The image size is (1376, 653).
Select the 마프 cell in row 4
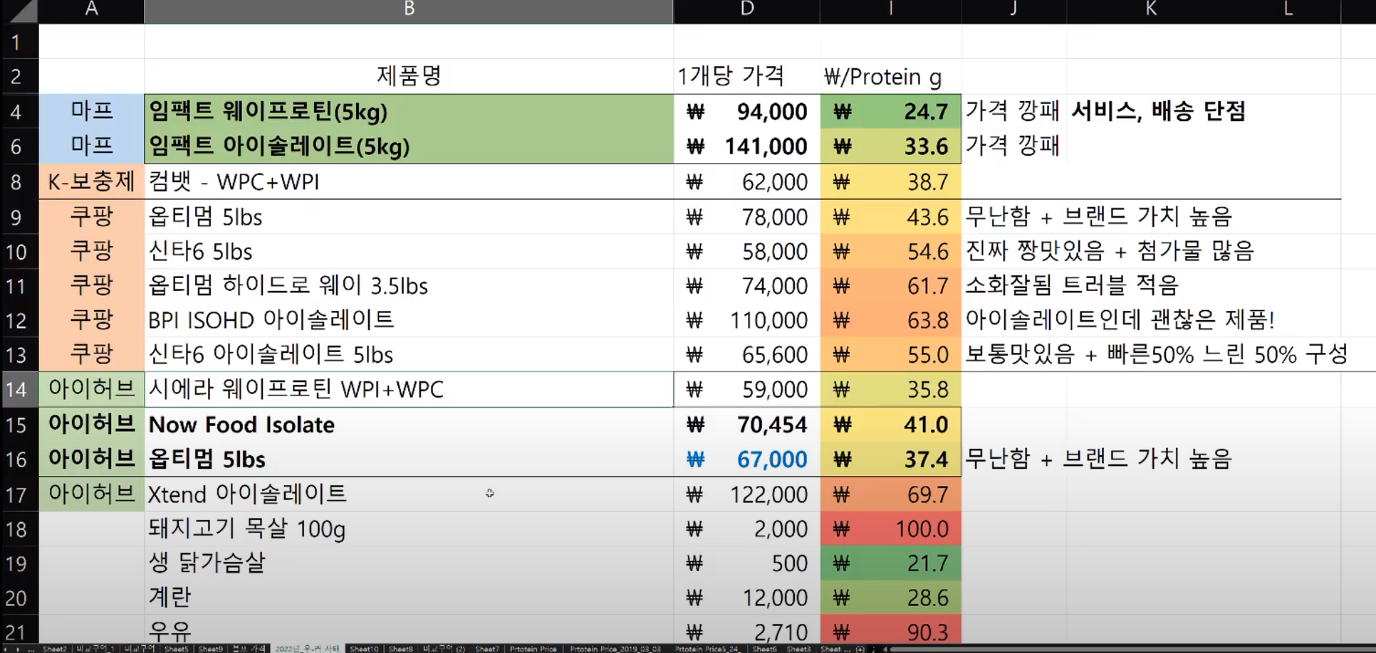click(x=91, y=112)
